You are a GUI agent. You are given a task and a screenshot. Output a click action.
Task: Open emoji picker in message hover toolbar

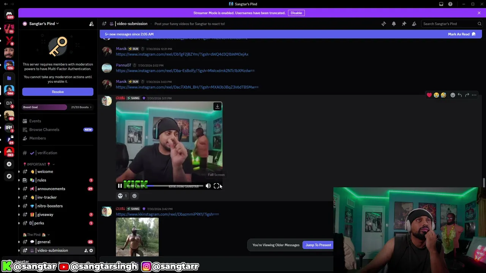point(453,95)
